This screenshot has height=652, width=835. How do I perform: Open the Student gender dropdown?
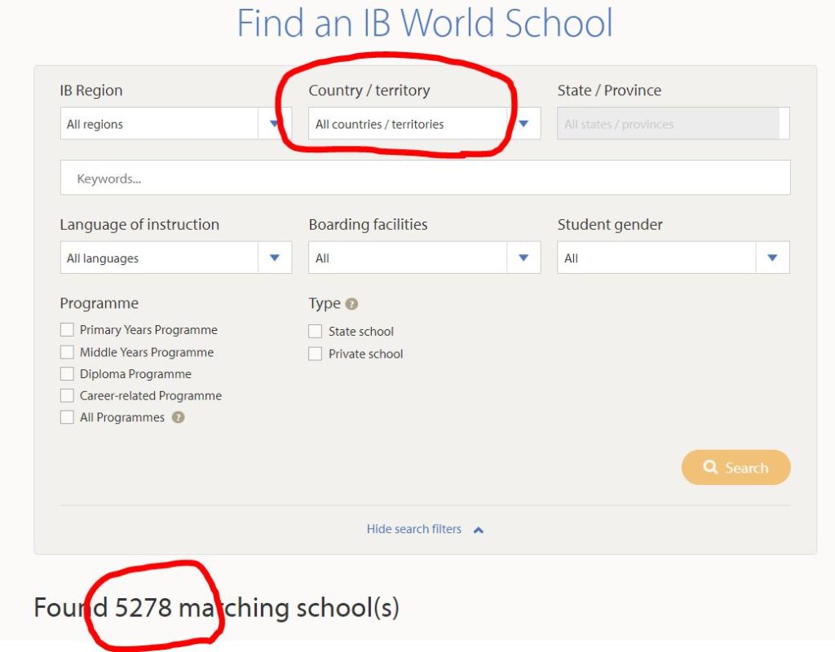click(673, 258)
